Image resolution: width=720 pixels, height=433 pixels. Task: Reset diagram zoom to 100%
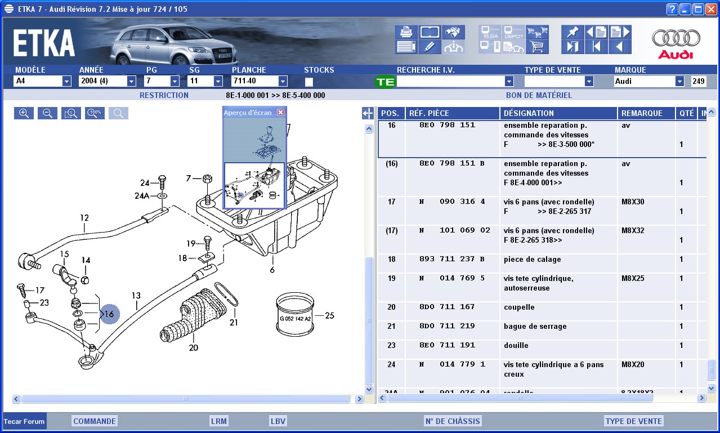pos(95,113)
